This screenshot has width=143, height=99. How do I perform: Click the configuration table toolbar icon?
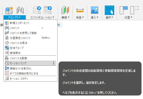(48, 10)
